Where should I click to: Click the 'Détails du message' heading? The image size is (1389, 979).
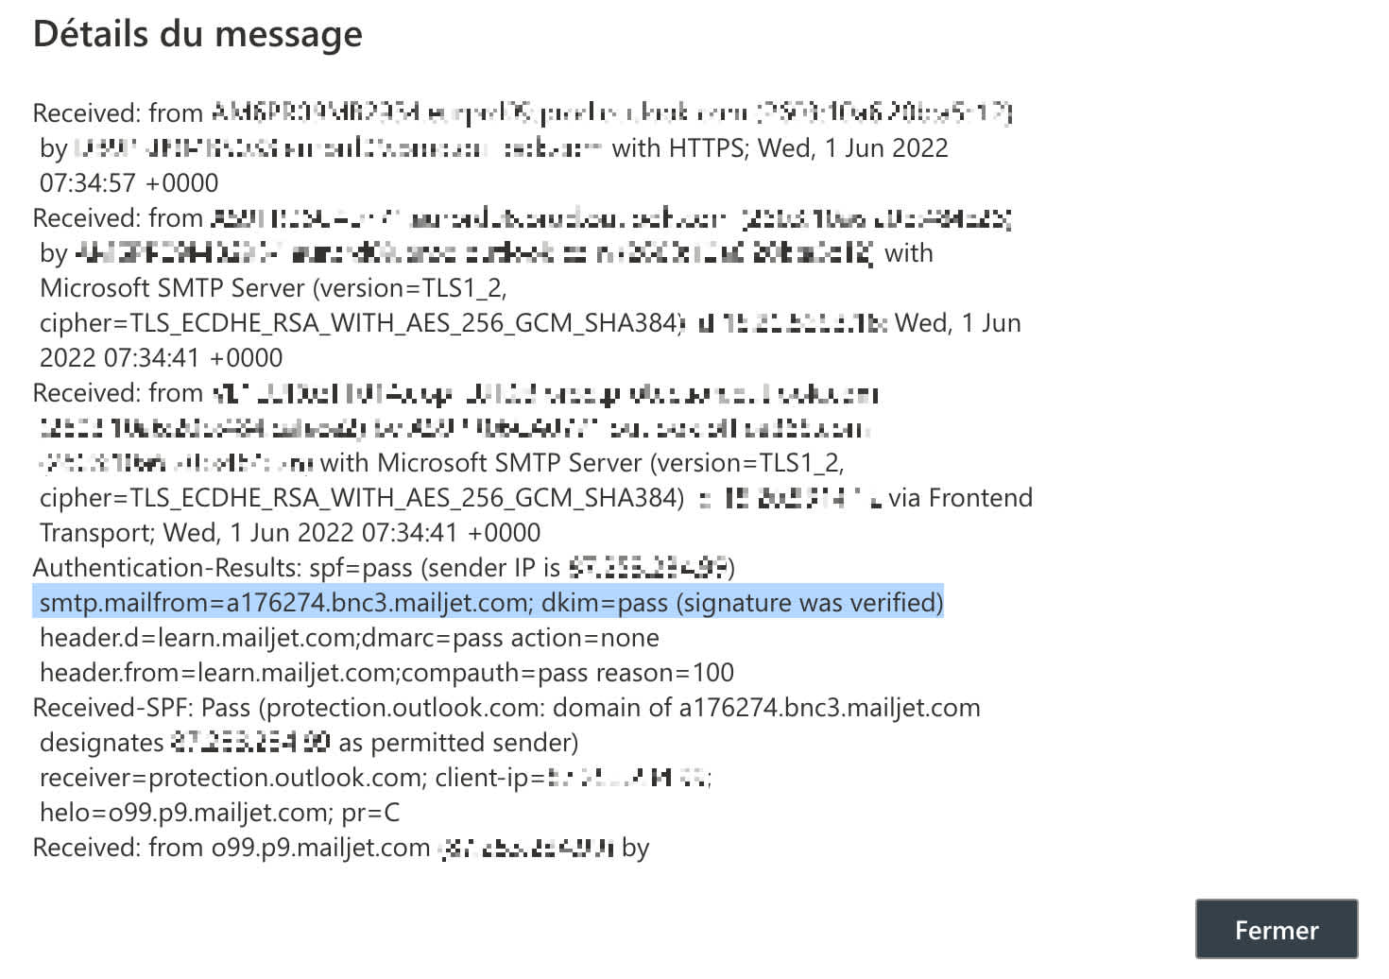click(197, 34)
